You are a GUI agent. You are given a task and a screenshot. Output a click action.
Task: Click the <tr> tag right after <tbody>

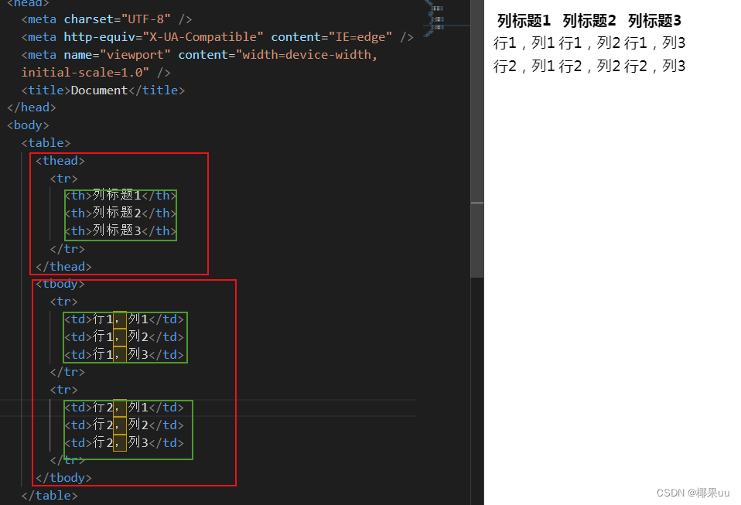point(63,302)
